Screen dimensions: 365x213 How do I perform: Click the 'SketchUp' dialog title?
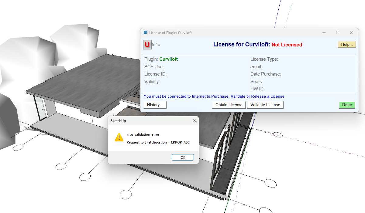coord(118,121)
